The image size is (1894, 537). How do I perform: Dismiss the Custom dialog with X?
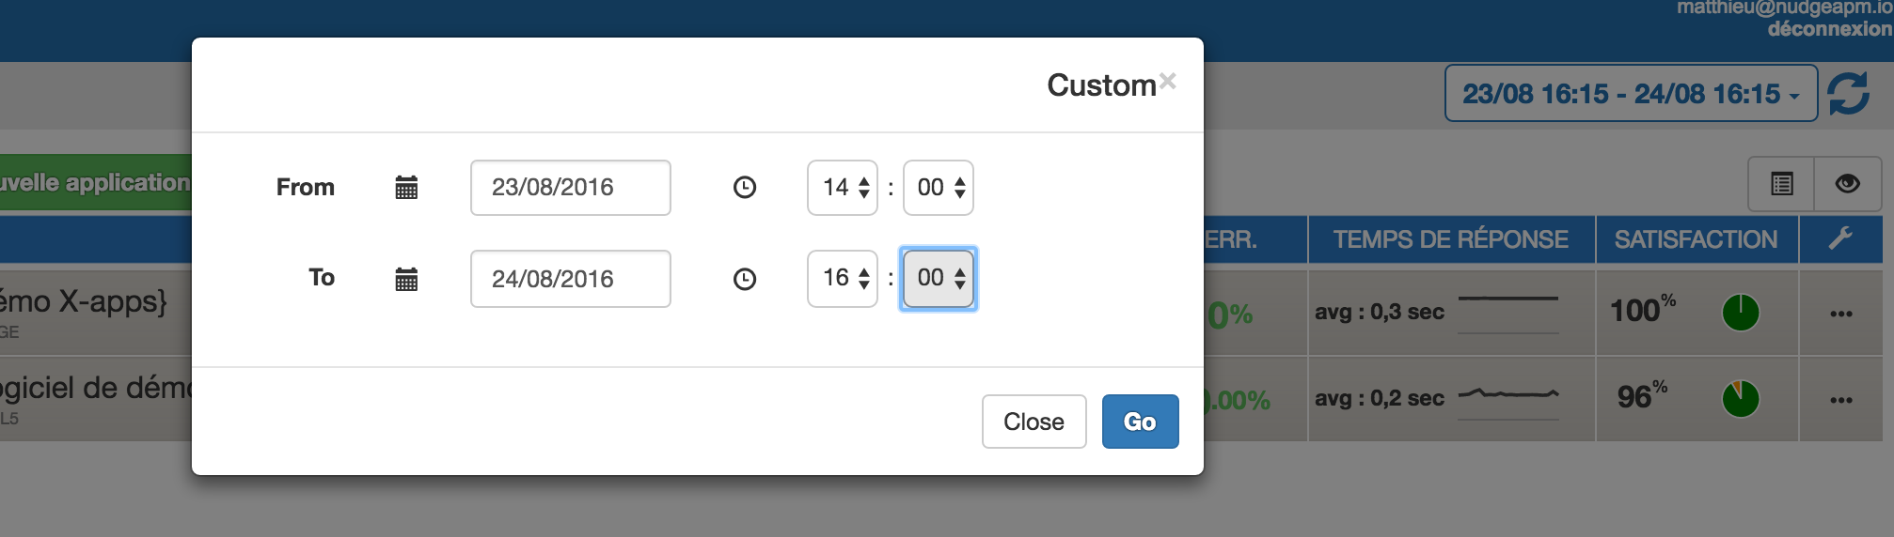pos(1167,82)
